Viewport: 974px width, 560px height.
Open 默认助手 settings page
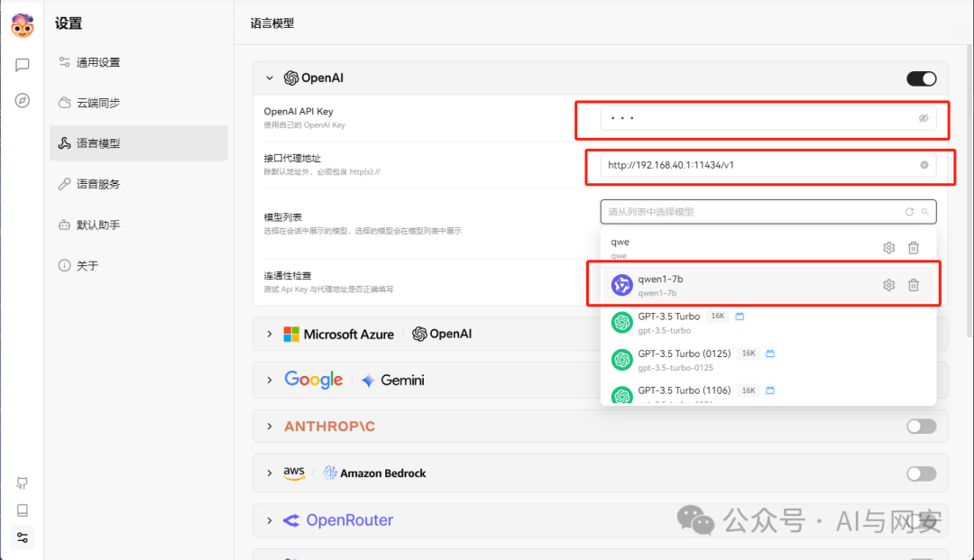[x=139, y=225]
